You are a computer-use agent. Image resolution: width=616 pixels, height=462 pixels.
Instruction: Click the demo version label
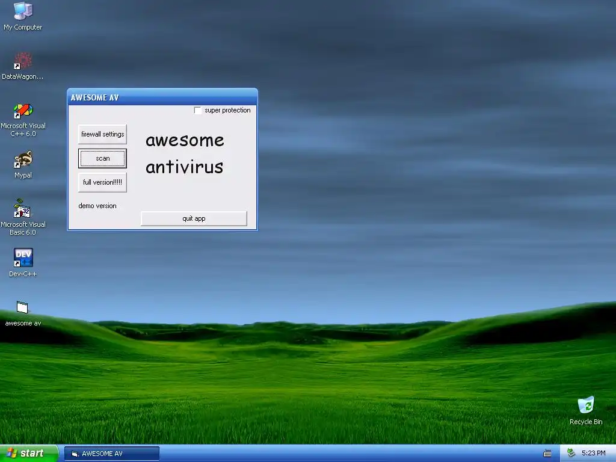click(x=97, y=206)
